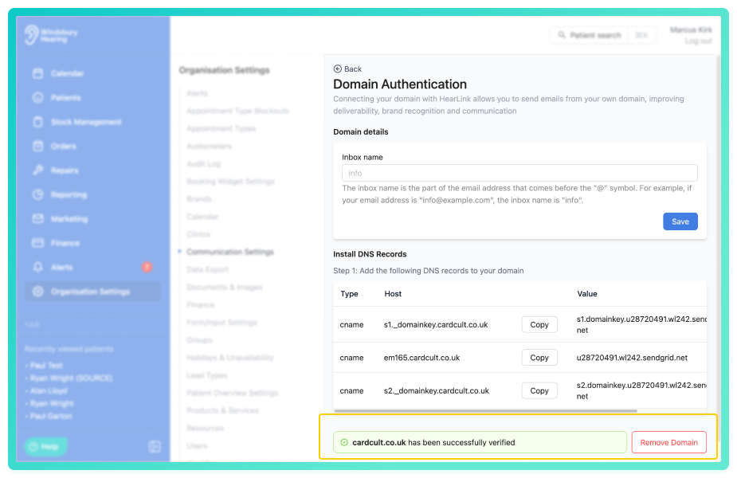Open Lead Types settings
The image size is (737, 478).
pos(207,375)
